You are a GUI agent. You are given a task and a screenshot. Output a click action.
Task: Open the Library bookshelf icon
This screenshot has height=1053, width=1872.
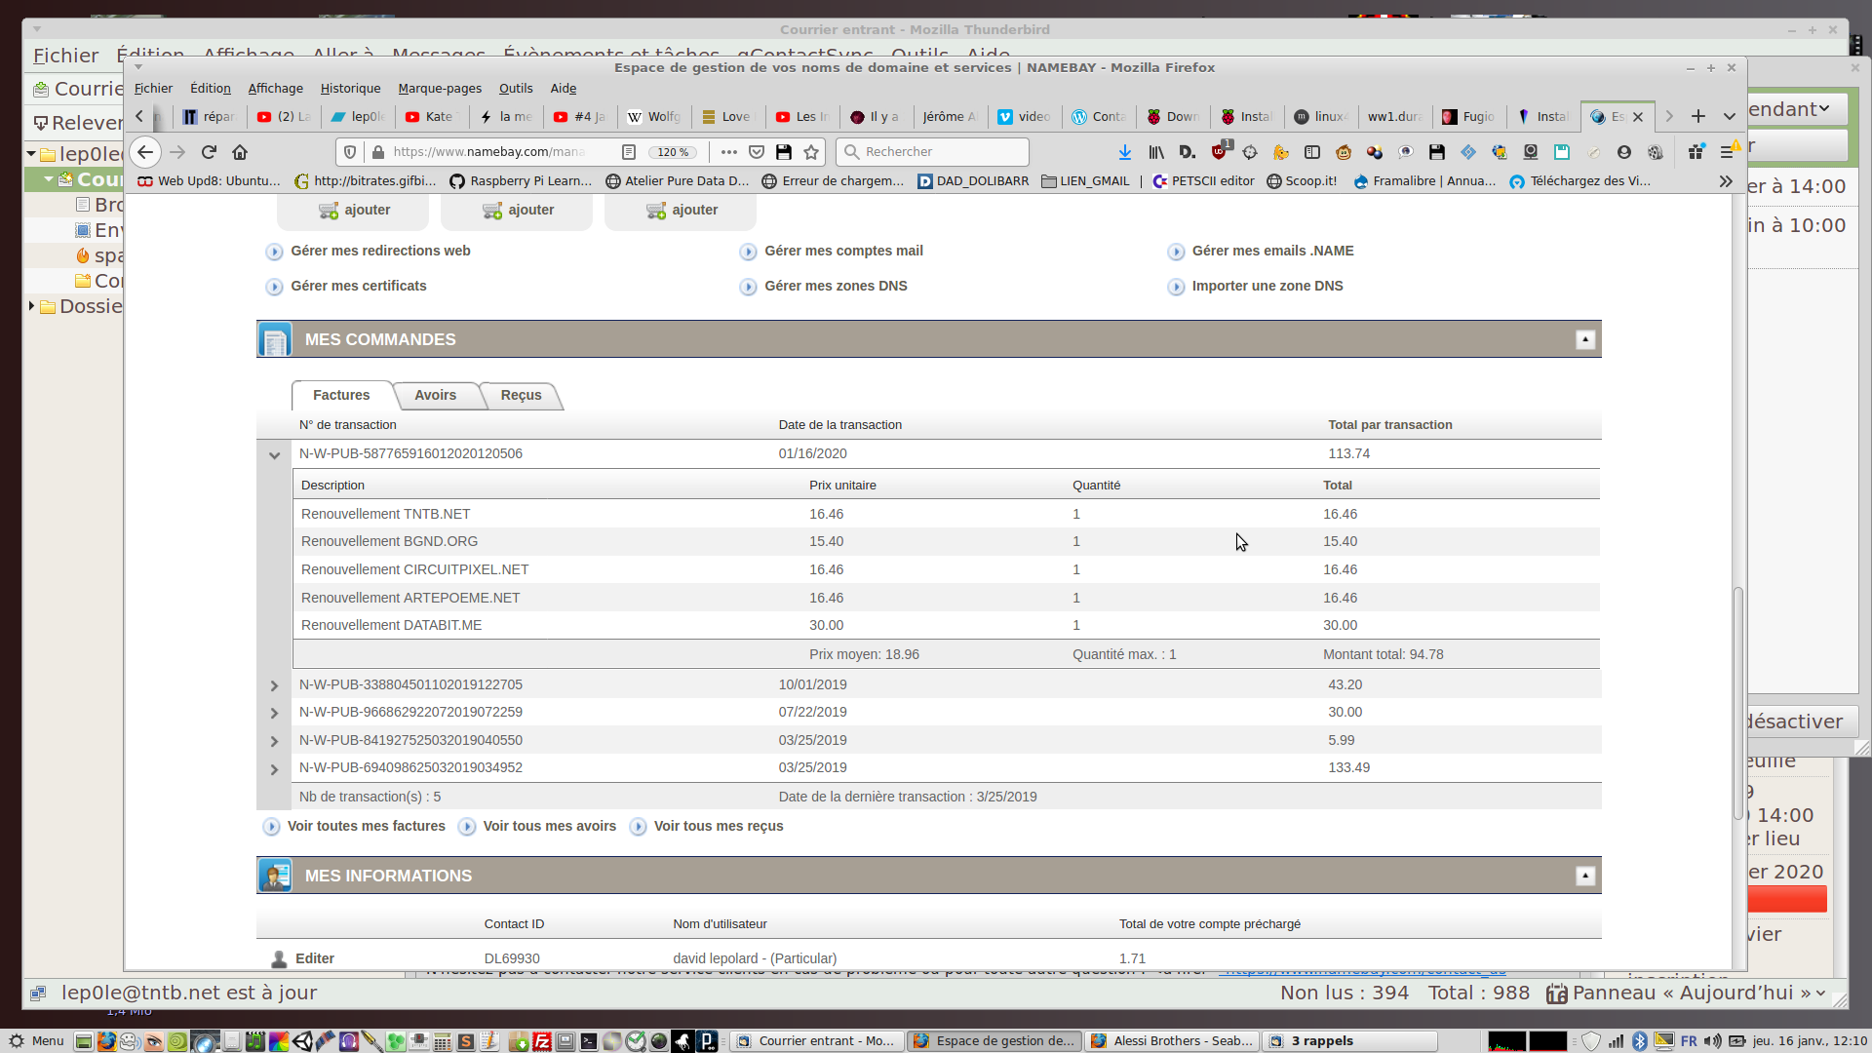[1156, 152]
